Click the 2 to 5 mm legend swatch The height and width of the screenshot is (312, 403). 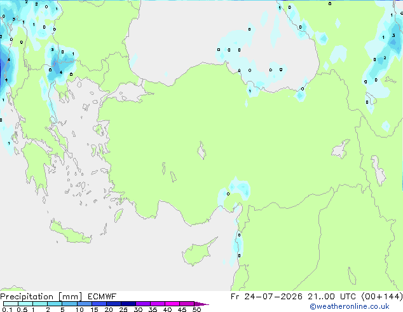click(x=55, y=304)
